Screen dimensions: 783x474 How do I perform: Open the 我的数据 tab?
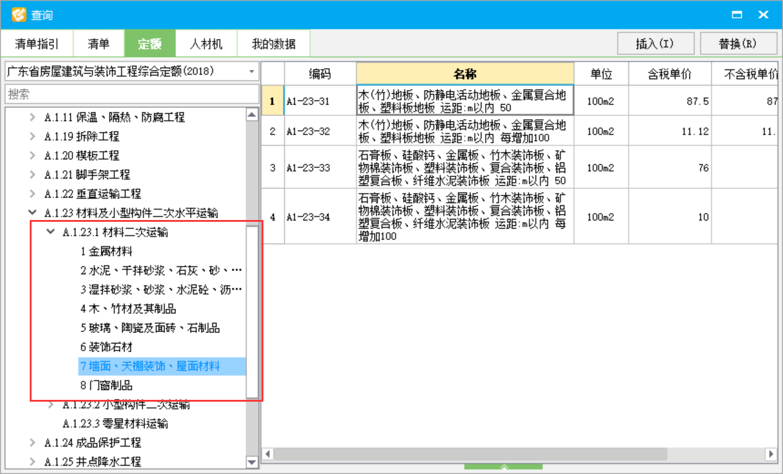pos(274,44)
